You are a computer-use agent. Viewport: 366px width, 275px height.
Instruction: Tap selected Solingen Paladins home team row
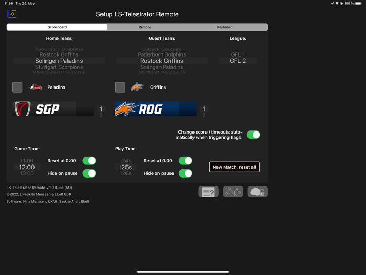pyautogui.click(x=59, y=61)
